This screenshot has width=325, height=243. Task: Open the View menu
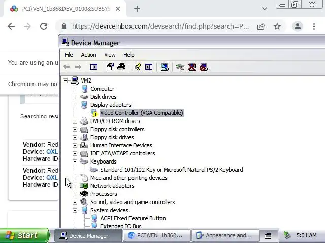tap(110, 55)
